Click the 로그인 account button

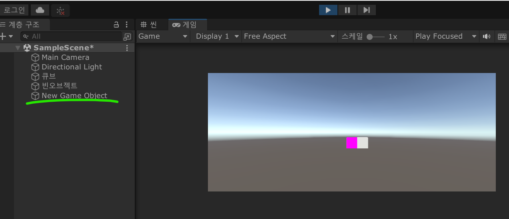click(14, 10)
